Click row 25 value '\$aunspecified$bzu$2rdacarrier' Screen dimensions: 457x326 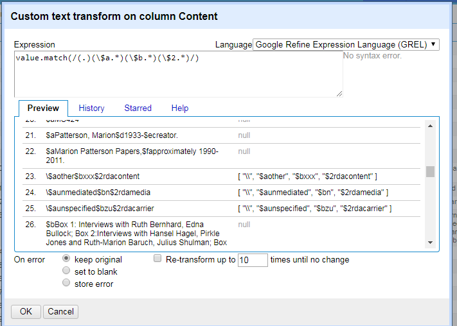coord(100,209)
